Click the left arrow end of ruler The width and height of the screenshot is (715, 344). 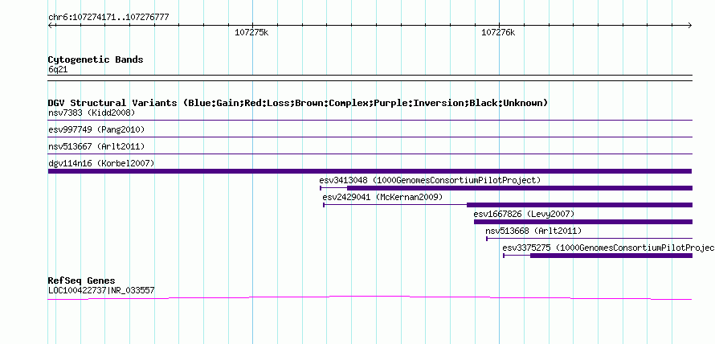tap(51, 25)
